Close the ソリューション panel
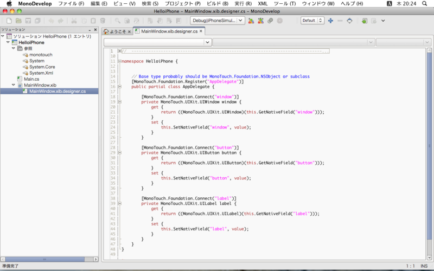The width and height of the screenshot is (434, 271). [x=95, y=30]
